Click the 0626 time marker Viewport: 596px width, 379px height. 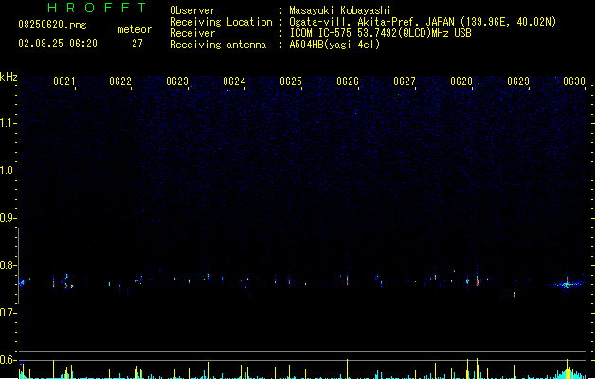pos(348,81)
